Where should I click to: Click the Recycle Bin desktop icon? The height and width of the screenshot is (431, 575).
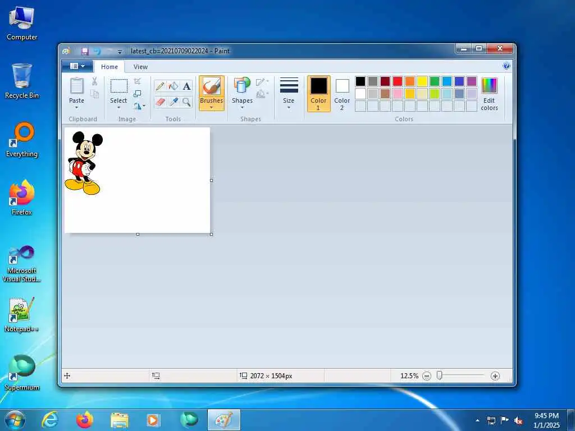pyautogui.click(x=22, y=81)
